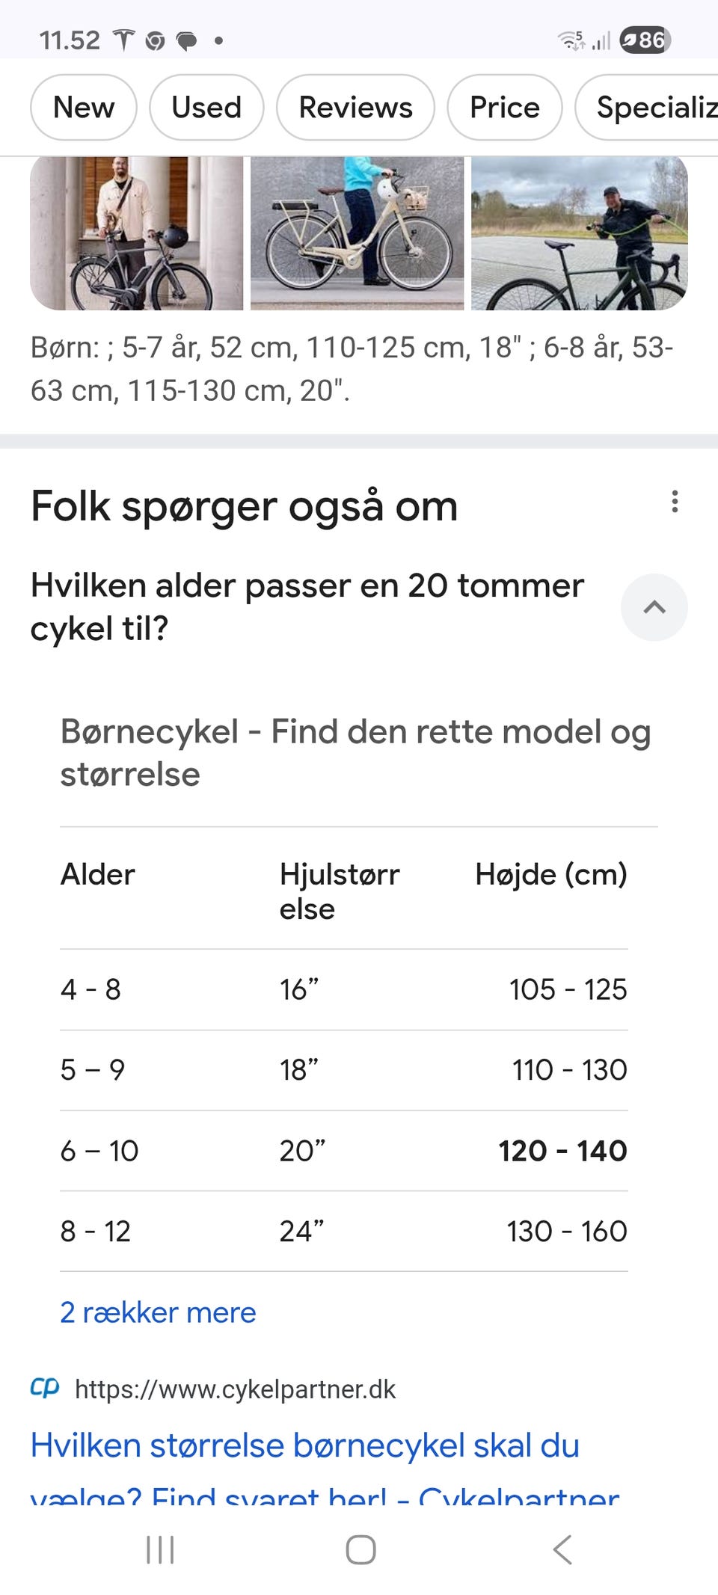718x1595 pixels.
Task: Select the Used filter chip
Action: 206,108
